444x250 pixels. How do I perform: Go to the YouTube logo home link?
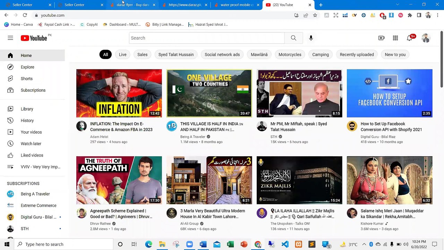click(x=34, y=38)
